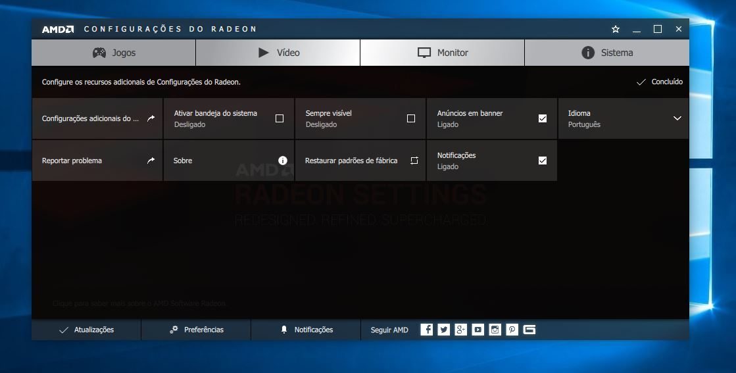Enable Ativar bandeja do sistema checkbox
Screen dimensions: 736x373
pos(280,118)
